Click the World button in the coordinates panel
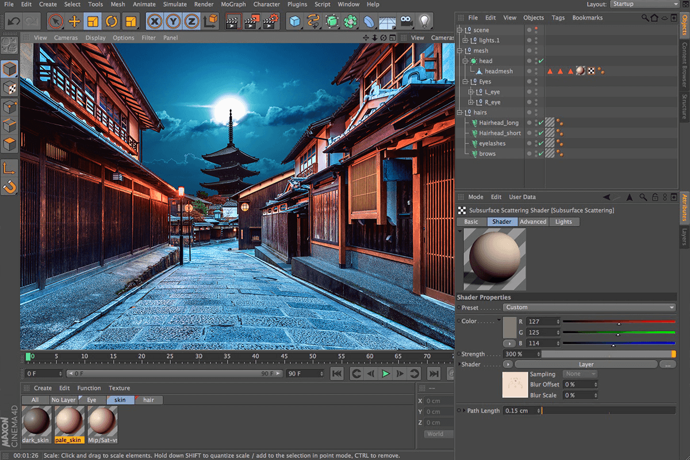The width and height of the screenshot is (690, 460). coord(438,434)
